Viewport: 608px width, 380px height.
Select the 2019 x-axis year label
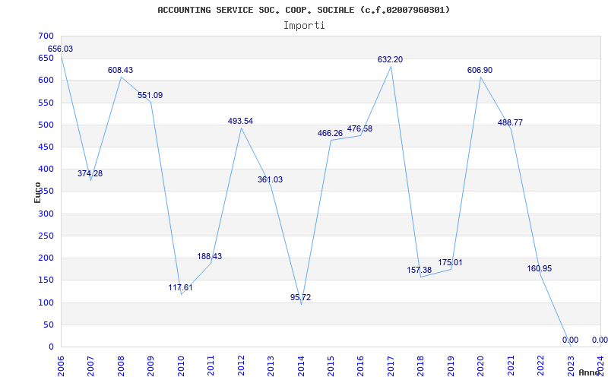pyautogui.click(x=451, y=366)
